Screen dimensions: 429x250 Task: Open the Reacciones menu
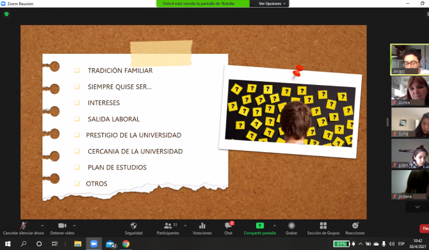[x=355, y=228]
